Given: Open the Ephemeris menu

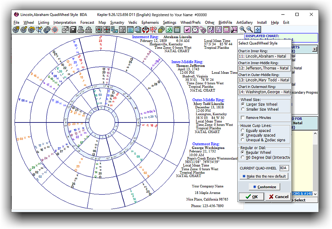Looking at the screenshot, I should click(x=150, y=23).
